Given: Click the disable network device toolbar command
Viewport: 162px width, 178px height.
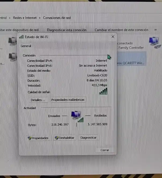Looking at the screenshot, I should [19, 30].
